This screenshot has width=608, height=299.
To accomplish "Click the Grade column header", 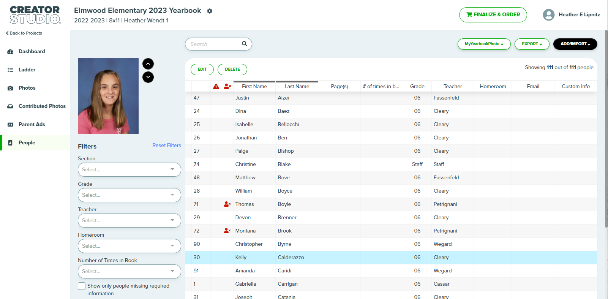I will coord(417,86).
